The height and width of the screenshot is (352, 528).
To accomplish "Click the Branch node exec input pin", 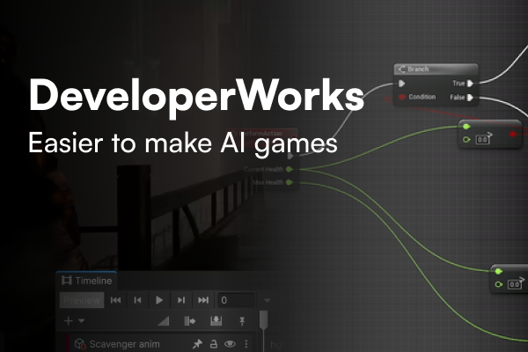I will point(401,84).
